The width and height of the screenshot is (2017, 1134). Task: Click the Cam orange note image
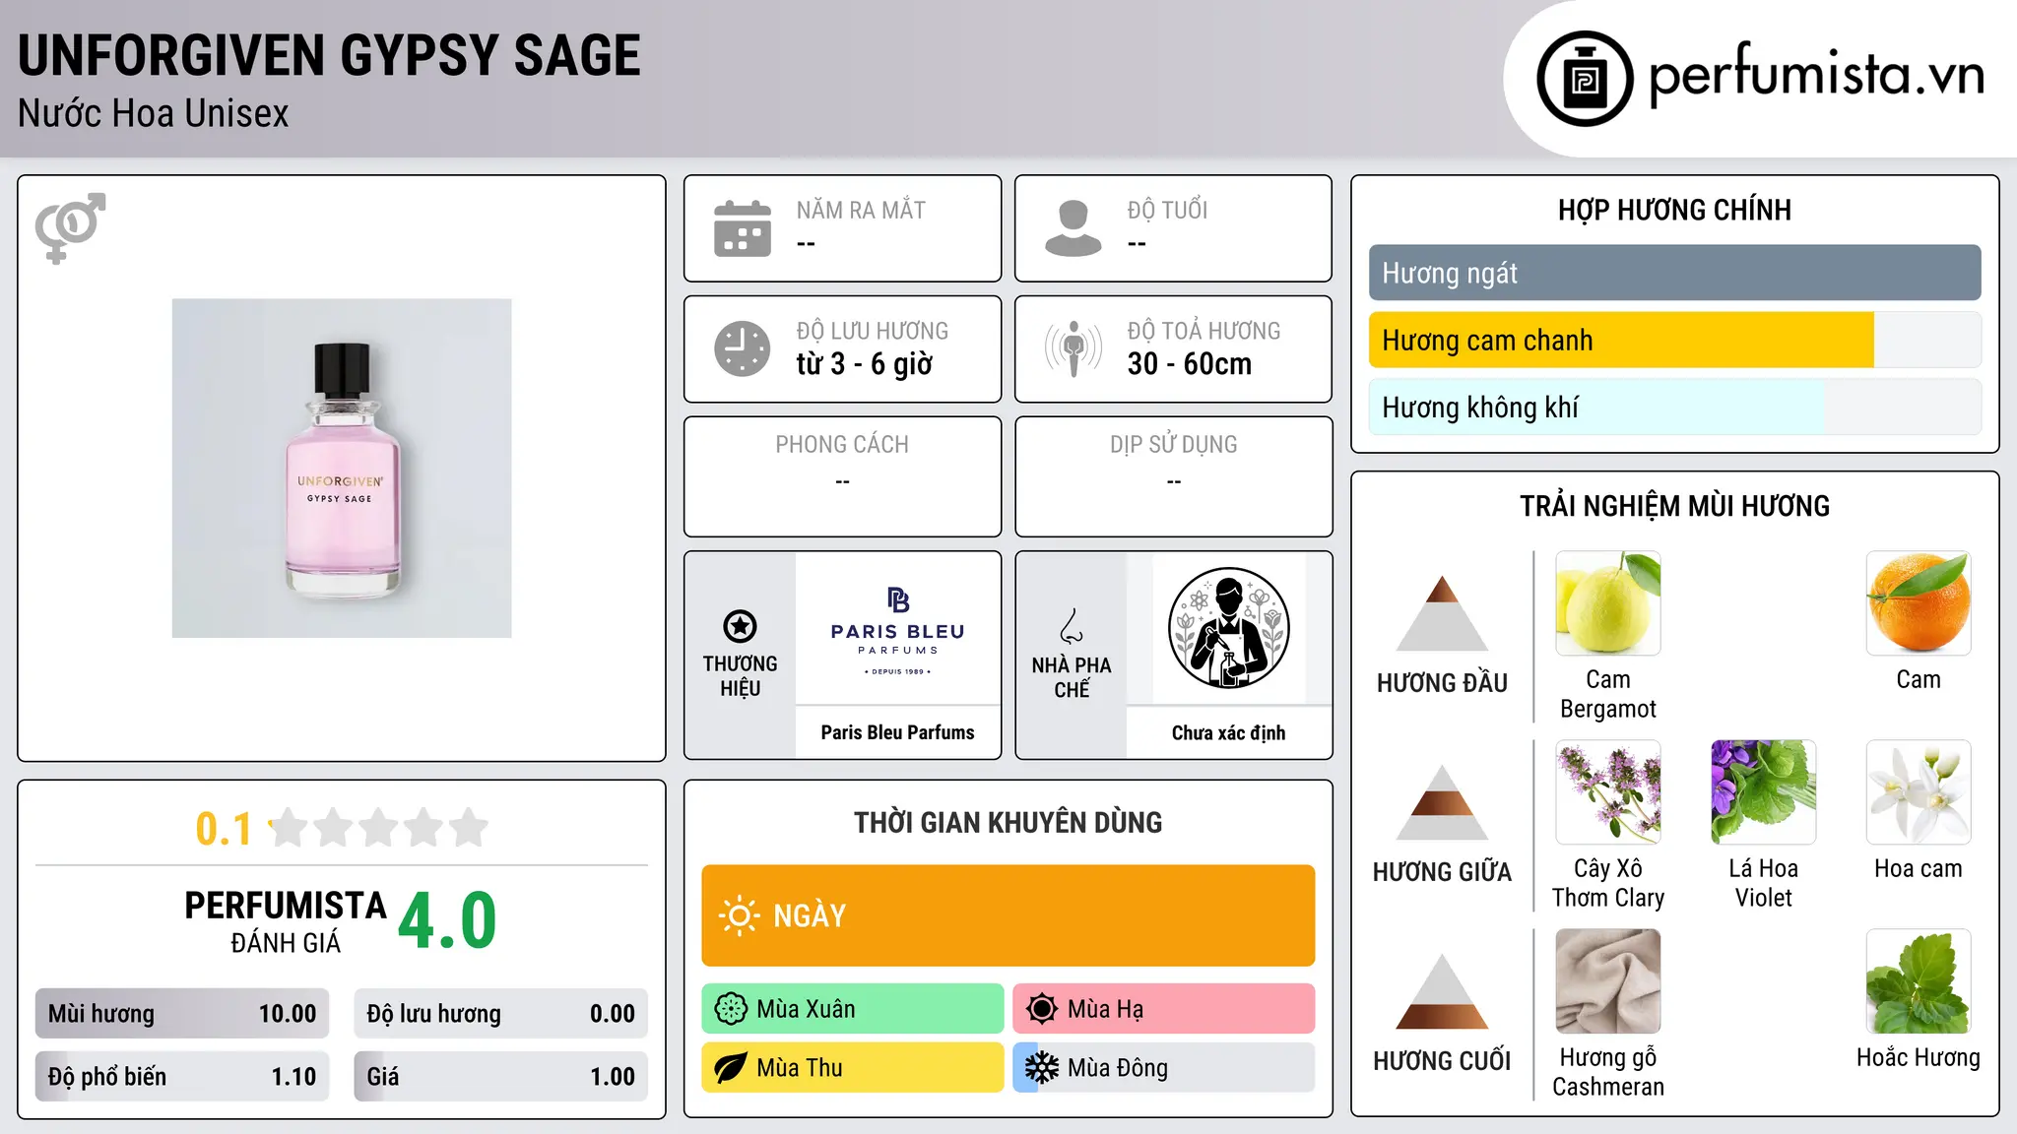coord(1919,603)
